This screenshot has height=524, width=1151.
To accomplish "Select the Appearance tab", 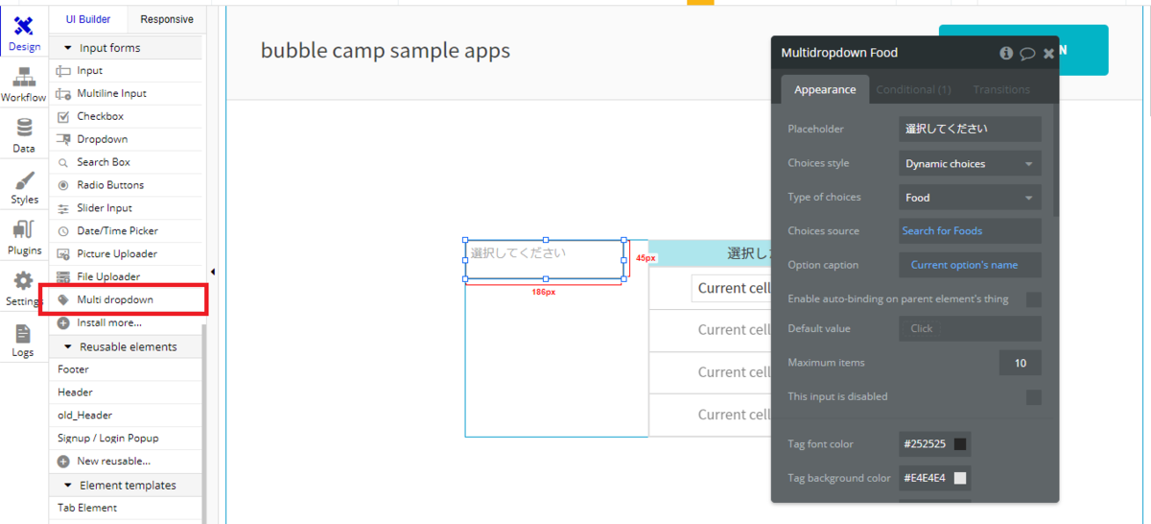I will tap(825, 89).
